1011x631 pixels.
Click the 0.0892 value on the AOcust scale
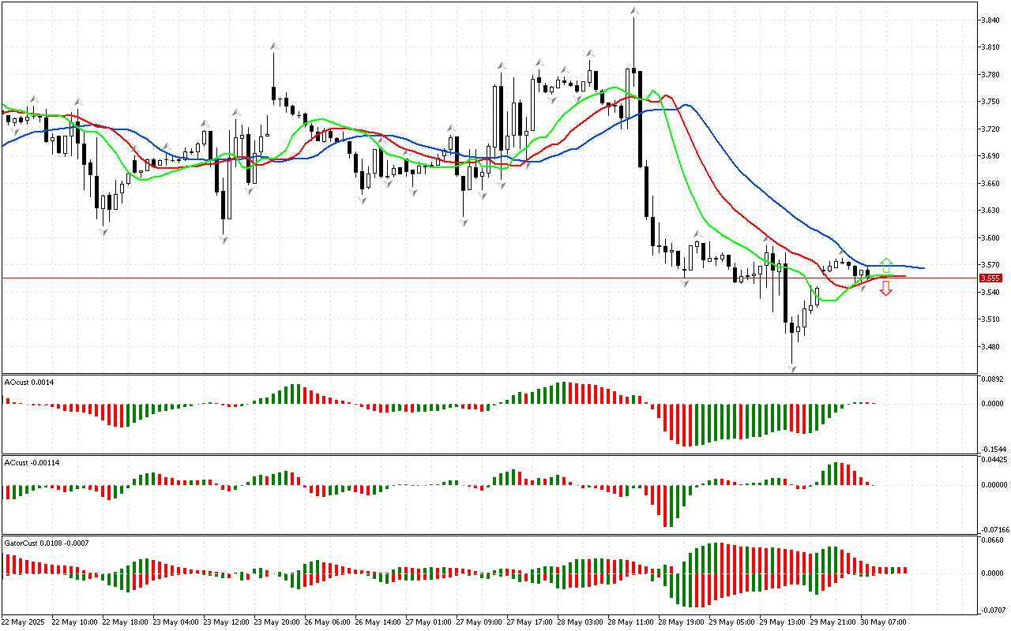click(x=992, y=379)
